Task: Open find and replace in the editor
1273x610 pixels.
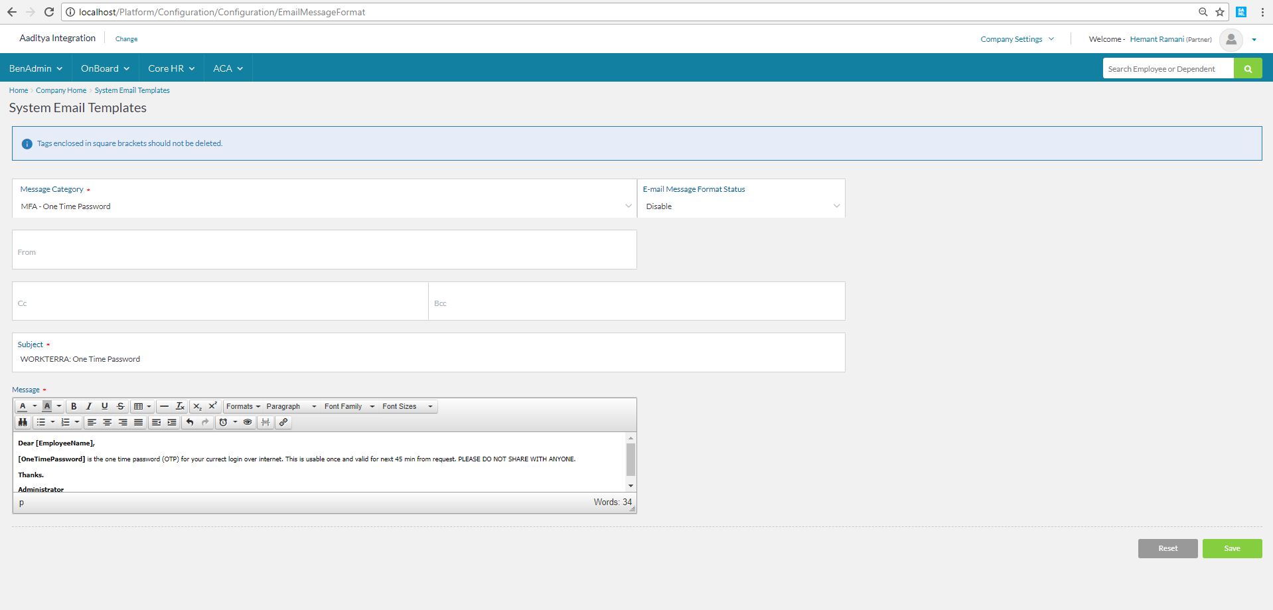Action: [23, 422]
